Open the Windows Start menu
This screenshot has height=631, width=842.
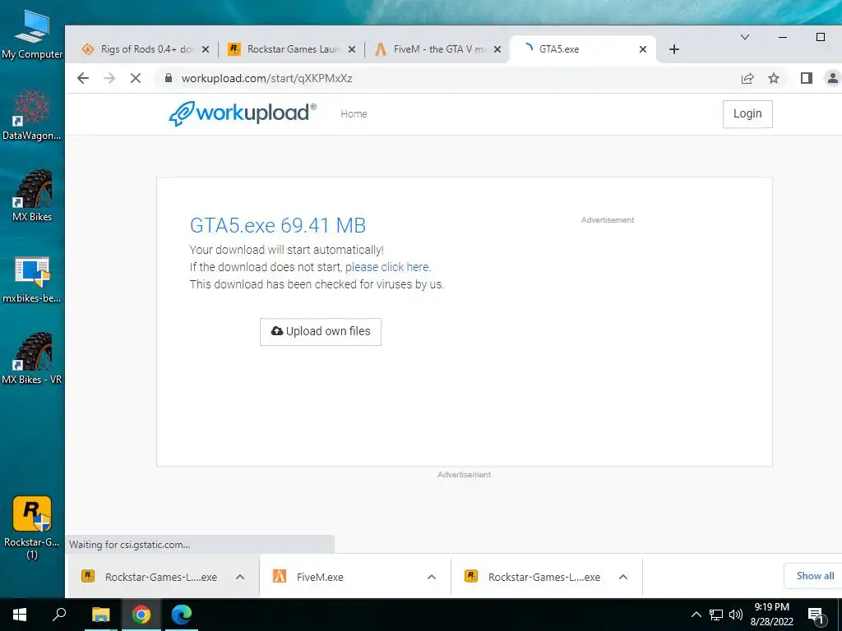tap(20, 615)
